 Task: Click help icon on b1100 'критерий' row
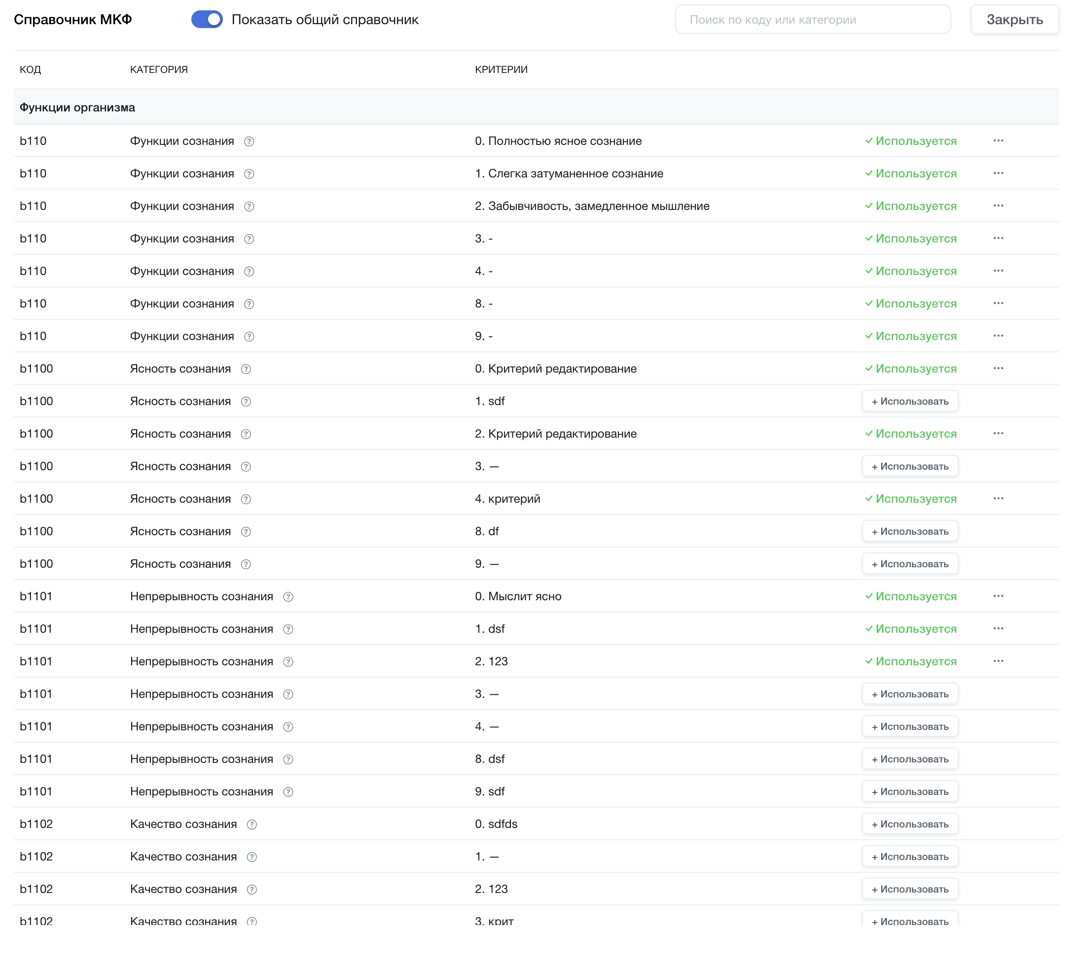coord(246,499)
